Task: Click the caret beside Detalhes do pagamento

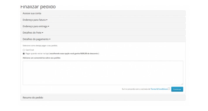Action: (x=50, y=39)
